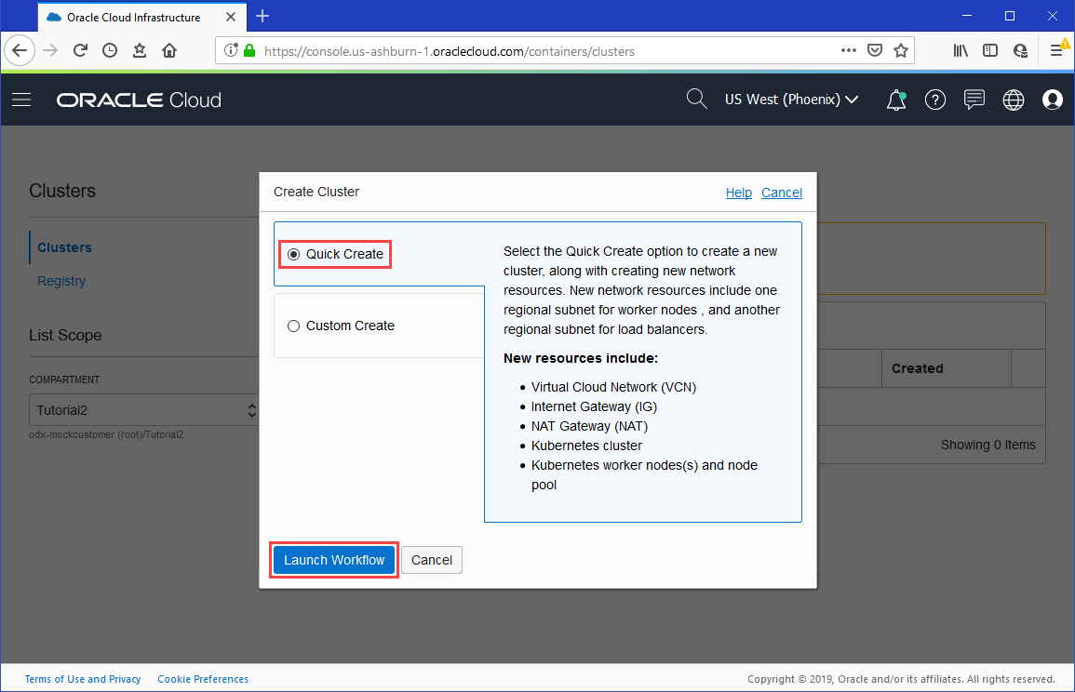Select the Quick Create radio option

click(293, 254)
